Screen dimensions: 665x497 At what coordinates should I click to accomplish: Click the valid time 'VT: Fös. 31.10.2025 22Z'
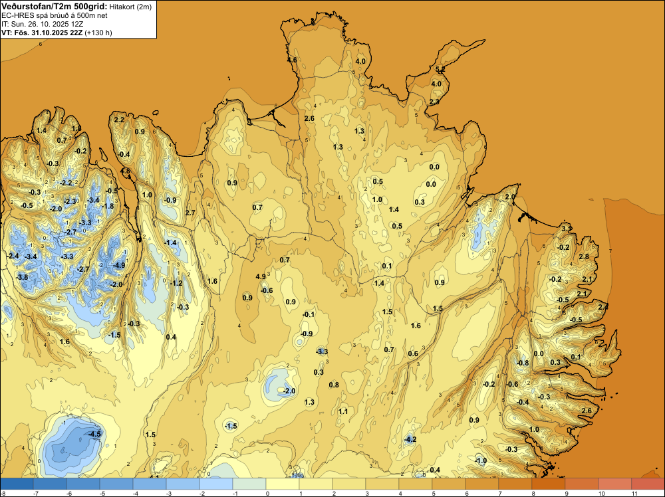pyautogui.click(x=42, y=33)
